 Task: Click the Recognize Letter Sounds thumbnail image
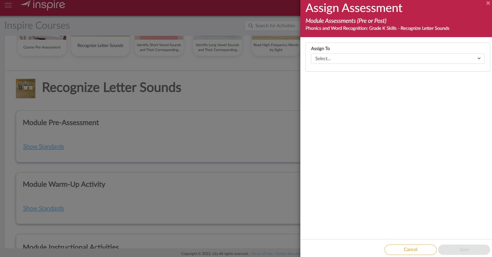25,88
